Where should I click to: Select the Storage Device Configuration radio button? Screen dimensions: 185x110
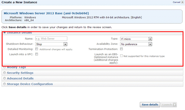coord(5,84)
